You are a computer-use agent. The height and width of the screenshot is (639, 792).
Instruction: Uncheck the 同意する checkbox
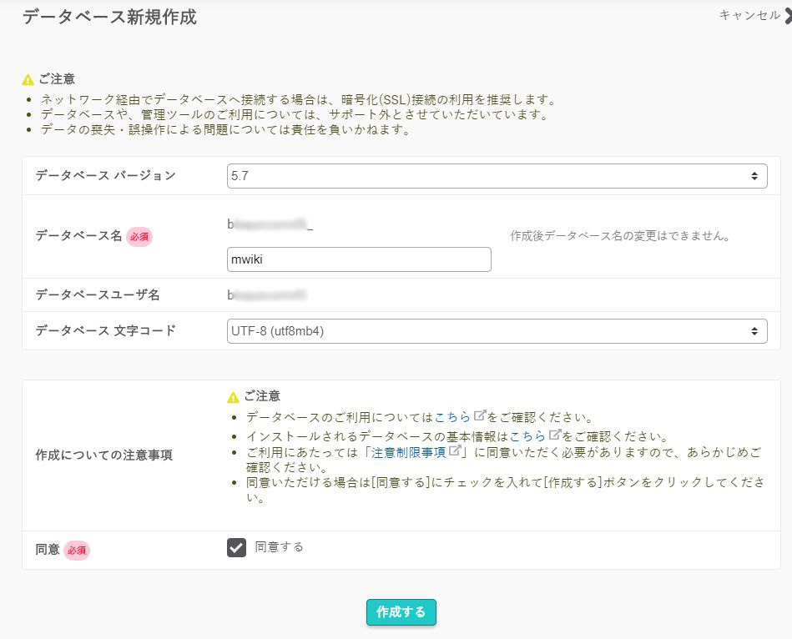point(237,547)
